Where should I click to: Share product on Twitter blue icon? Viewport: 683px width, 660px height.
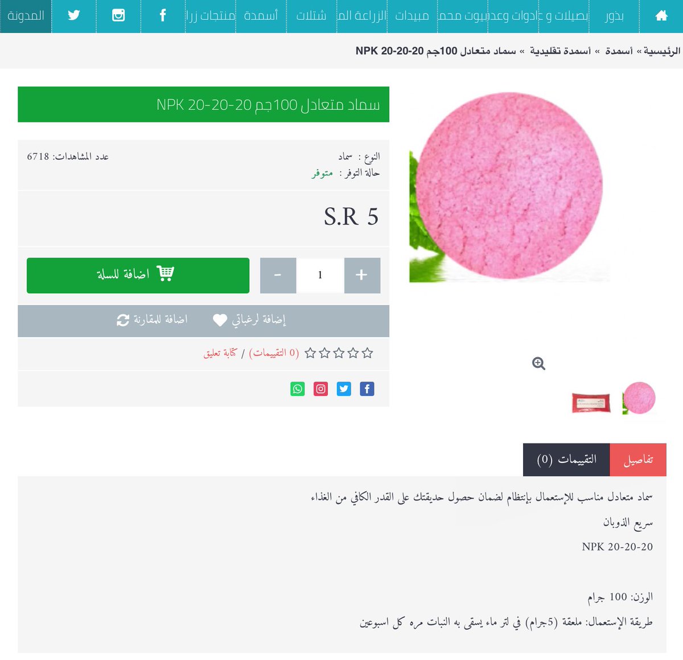344,389
